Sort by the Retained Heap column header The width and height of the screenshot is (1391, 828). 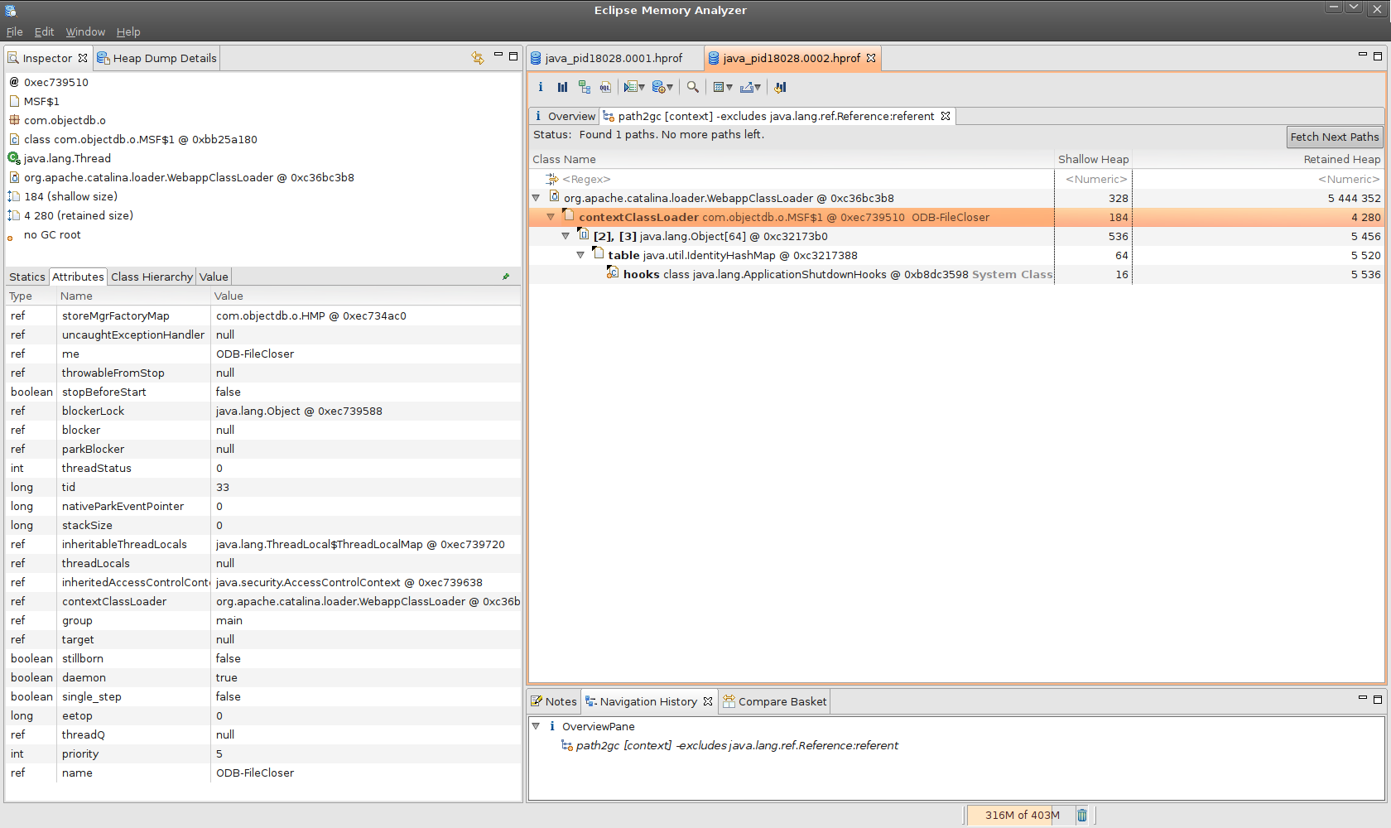(1259, 159)
